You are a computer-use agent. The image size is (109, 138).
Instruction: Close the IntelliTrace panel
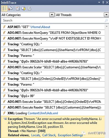coord(107,2)
